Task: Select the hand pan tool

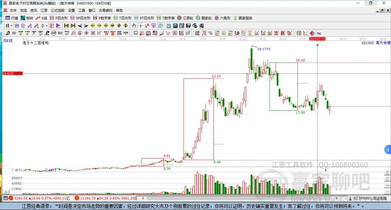Action: click(134, 26)
